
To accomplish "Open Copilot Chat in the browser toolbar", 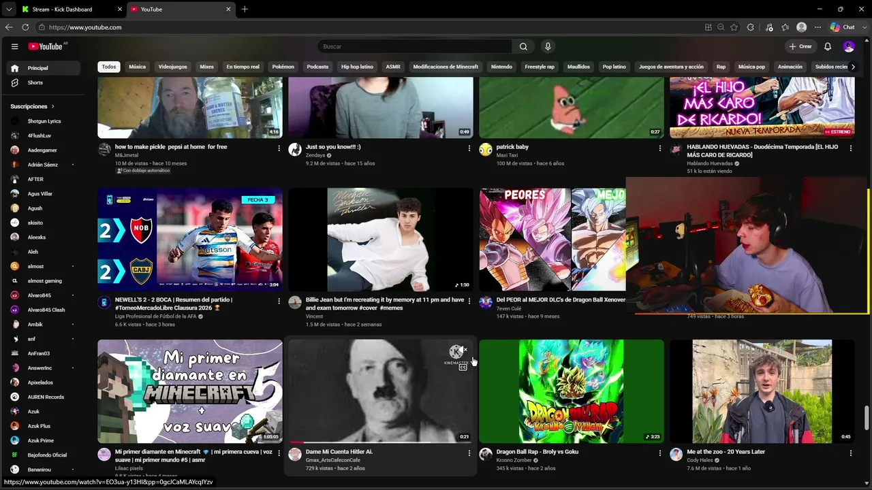I will coord(843,27).
